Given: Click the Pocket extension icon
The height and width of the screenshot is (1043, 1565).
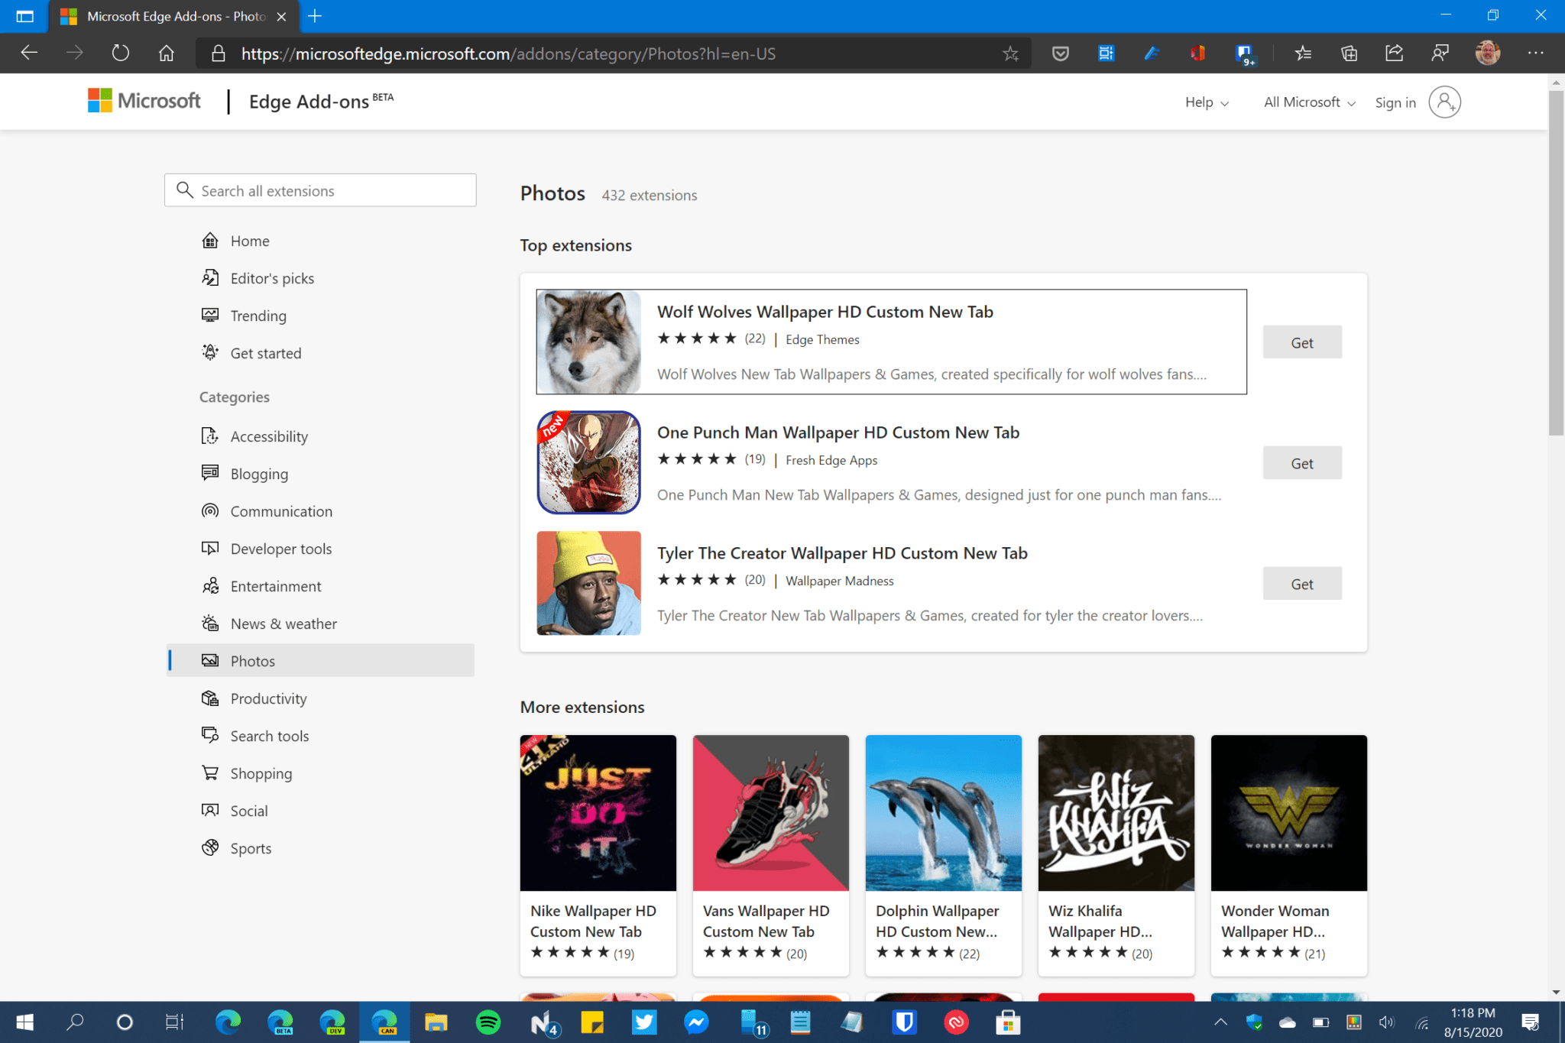Looking at the screenshot, I should click(x=1061, y=53).
